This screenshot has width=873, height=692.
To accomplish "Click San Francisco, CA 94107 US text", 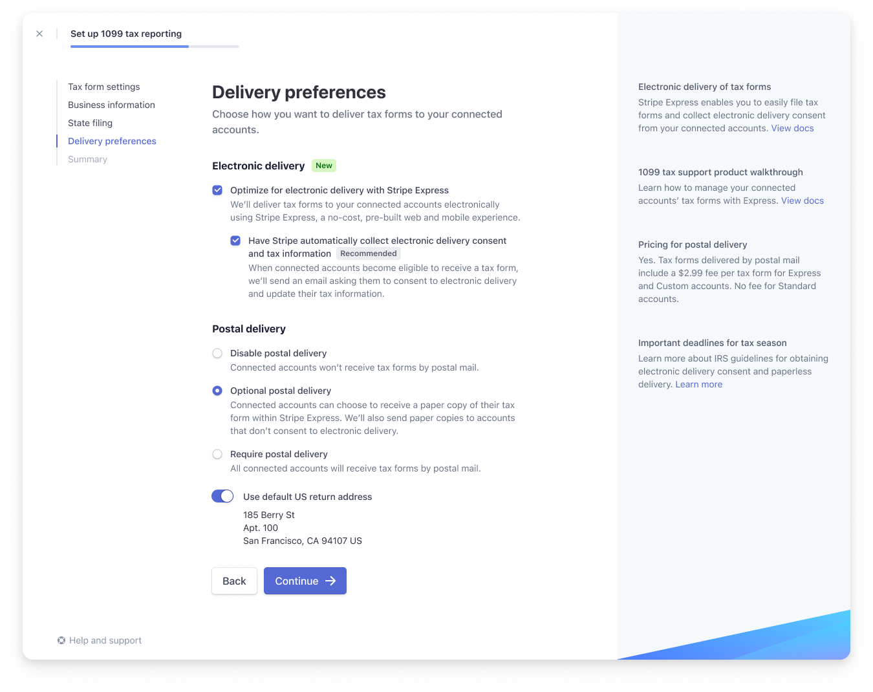I will click(x=303, y=541).
